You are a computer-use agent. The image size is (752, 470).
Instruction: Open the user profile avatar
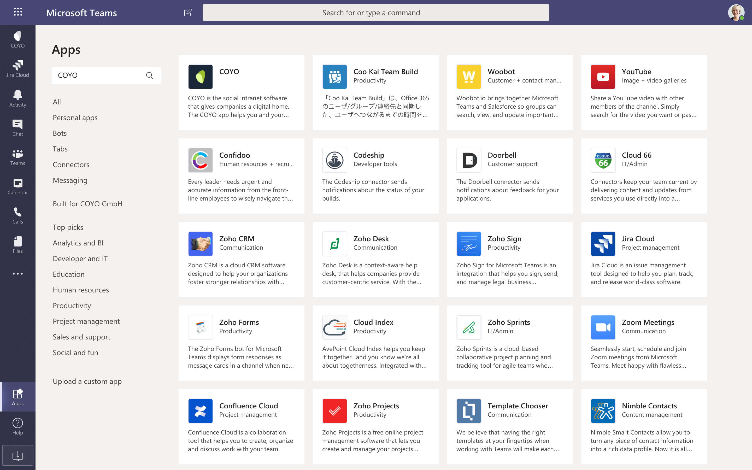(x=736, y=13)
